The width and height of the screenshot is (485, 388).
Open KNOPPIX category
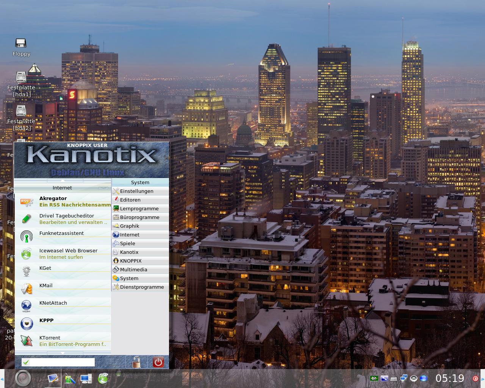pyautogui.click(x=140, y=261)
